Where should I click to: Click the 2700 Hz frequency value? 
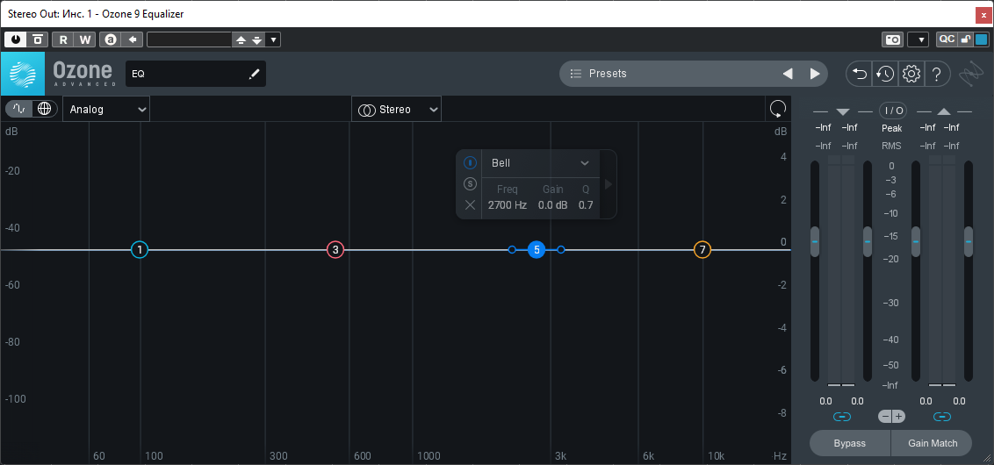click(x=508, y=204)
